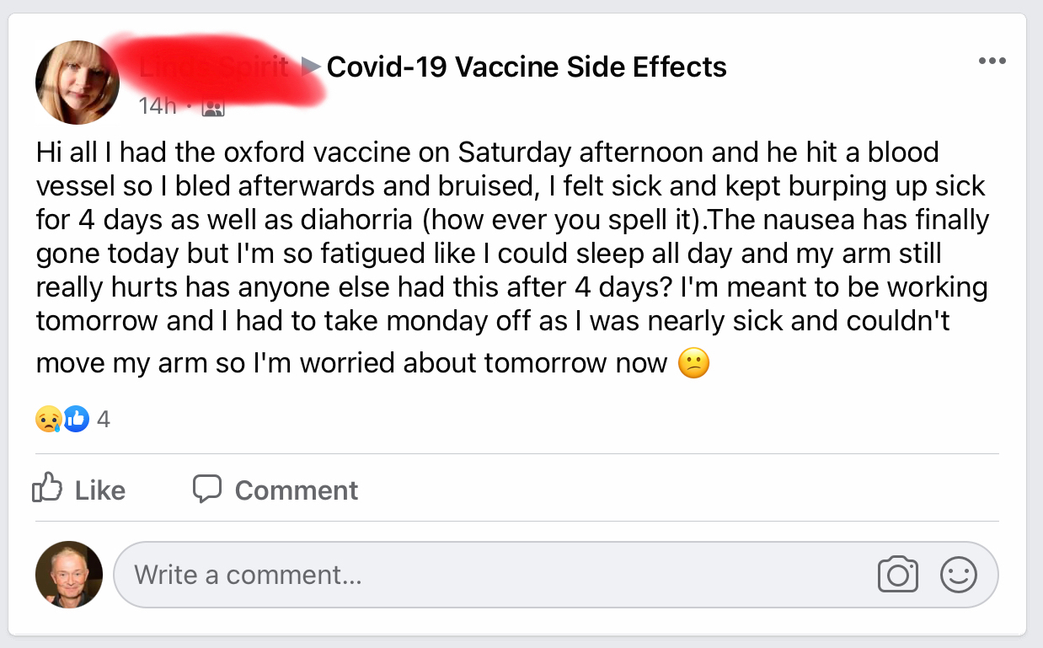This screenshot has width=1043, height=648.
Task: Open the Covid-19 Vaccine Side Effects group
Action: (527, 67)
